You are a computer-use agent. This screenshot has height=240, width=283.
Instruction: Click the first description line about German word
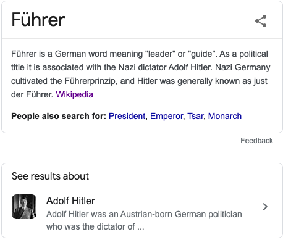pos(140,54)
